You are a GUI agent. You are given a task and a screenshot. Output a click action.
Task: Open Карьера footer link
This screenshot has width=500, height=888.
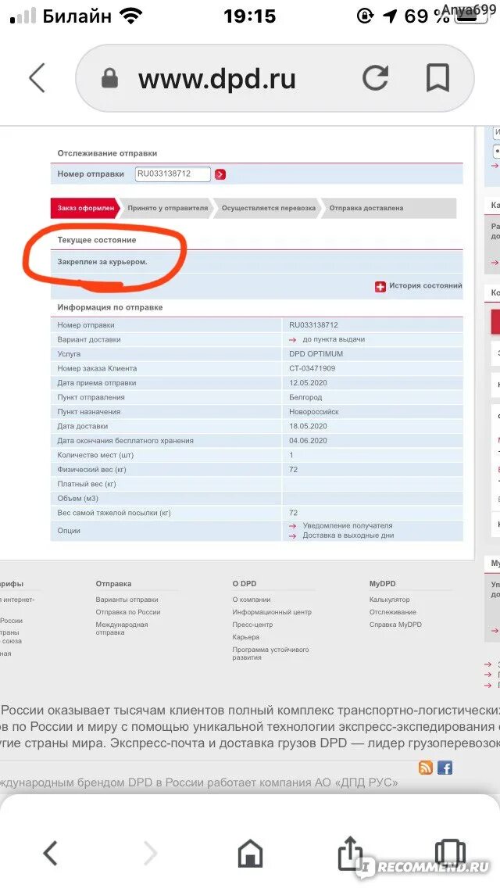coord(246,637)
